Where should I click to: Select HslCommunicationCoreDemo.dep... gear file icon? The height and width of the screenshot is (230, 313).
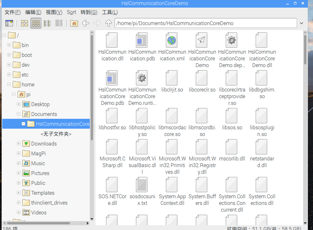tap(231, 40)
